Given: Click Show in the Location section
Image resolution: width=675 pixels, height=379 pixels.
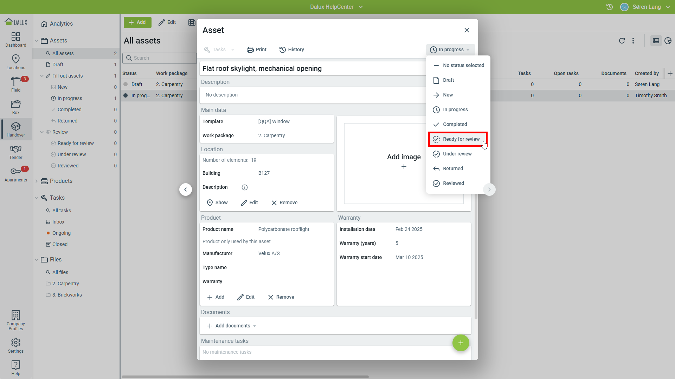Looking at the screenshot, I should [217, 203].
